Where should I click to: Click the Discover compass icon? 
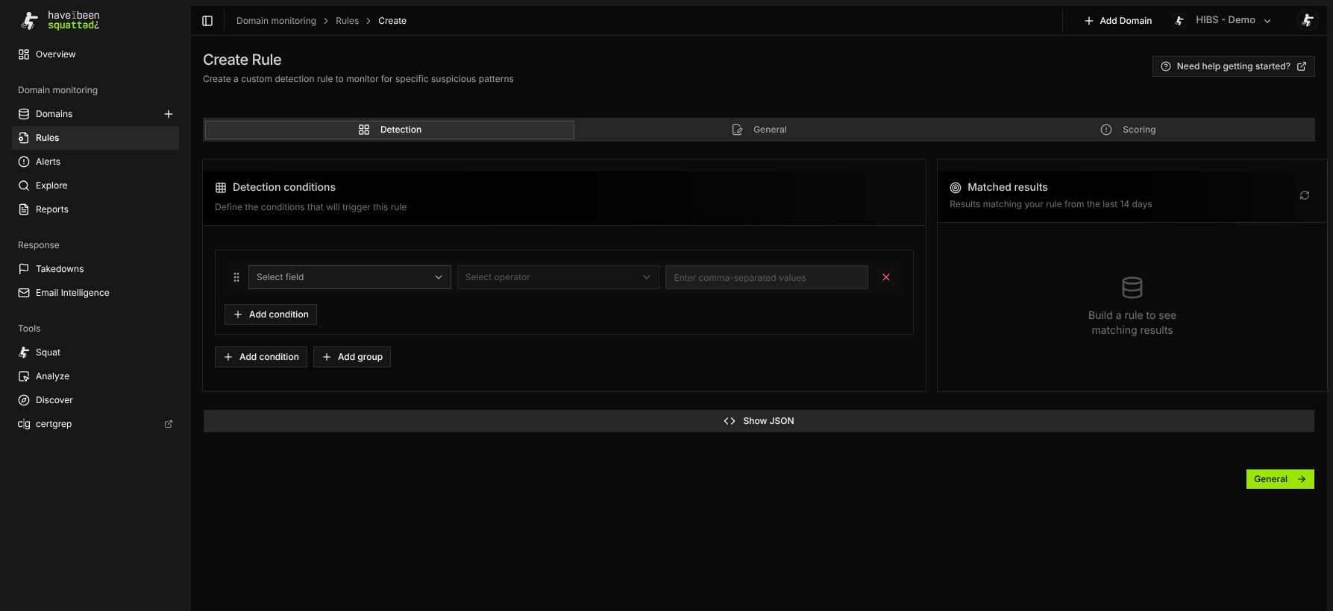tap(24, 400)
